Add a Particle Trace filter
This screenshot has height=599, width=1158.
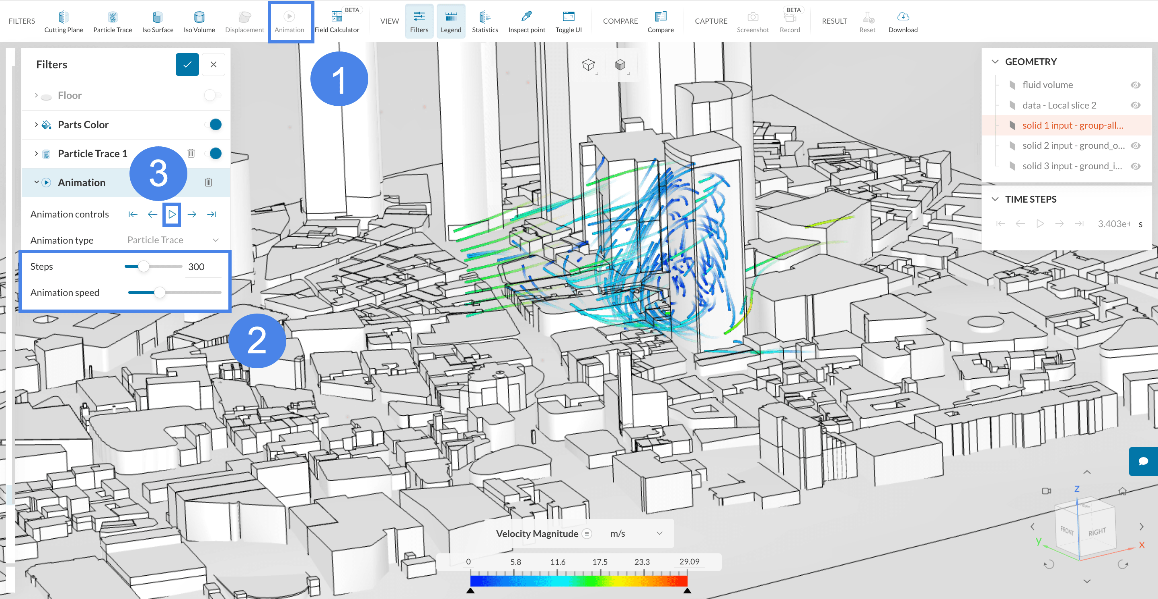click(113, 22)
